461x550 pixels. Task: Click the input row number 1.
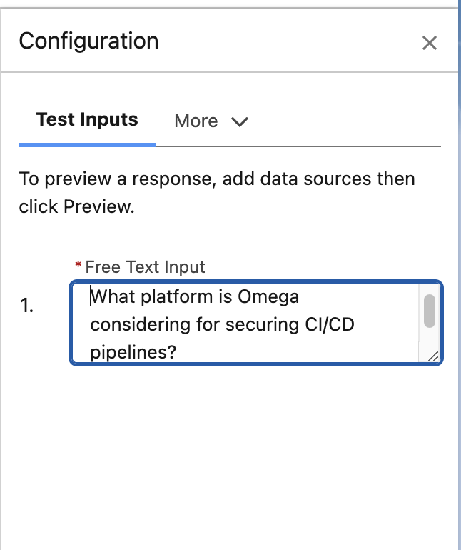tap(27, 306)
